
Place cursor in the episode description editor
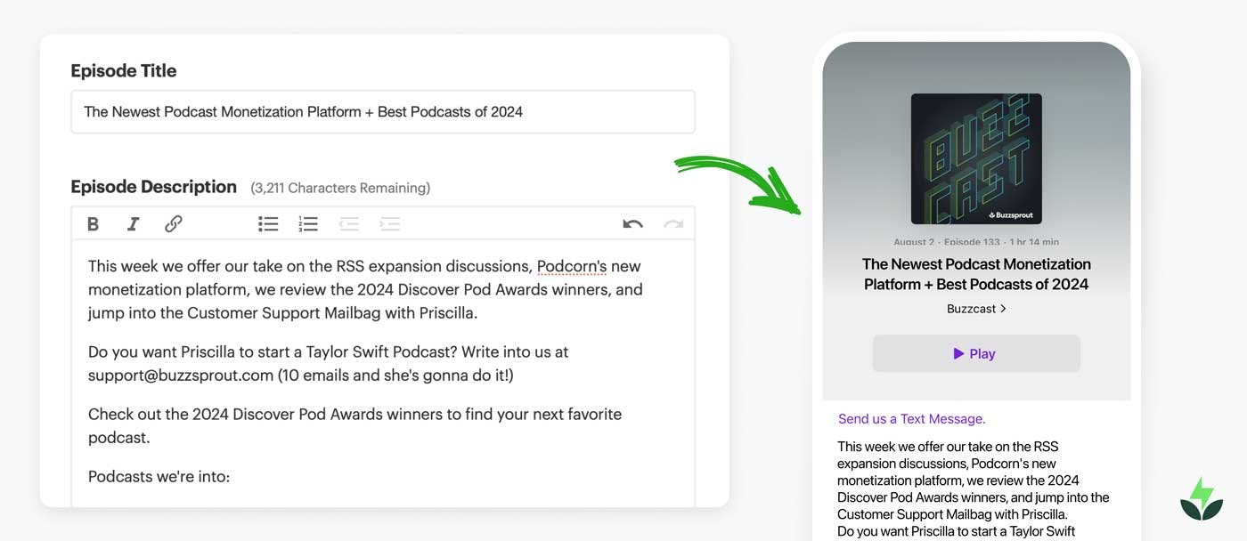coord(383,374)
